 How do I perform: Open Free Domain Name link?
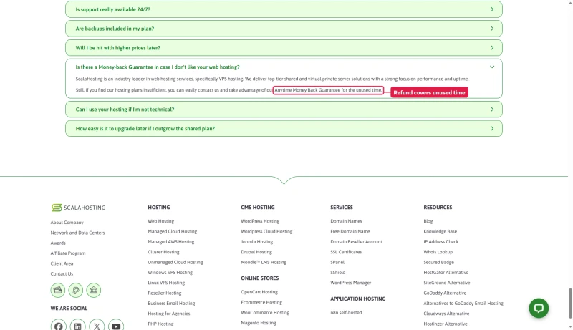(x=350, y=231)
